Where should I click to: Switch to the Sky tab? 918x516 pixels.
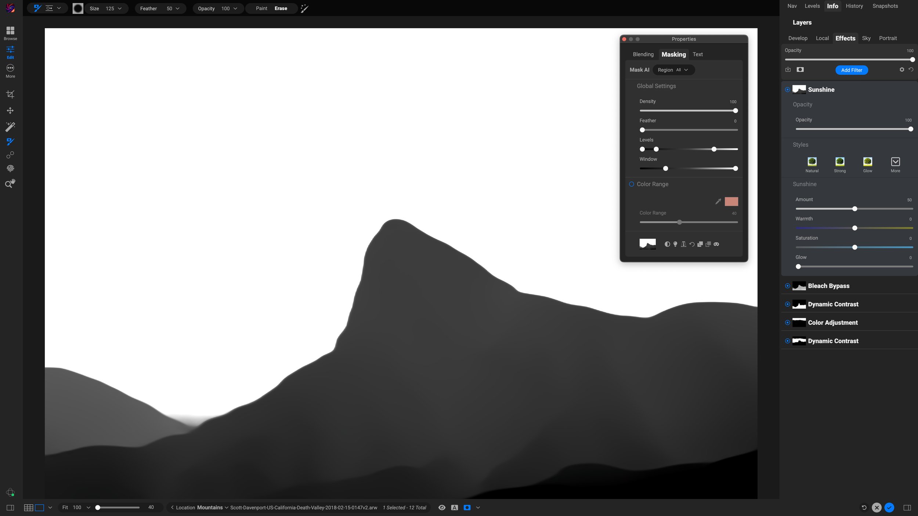pos(866,38)
